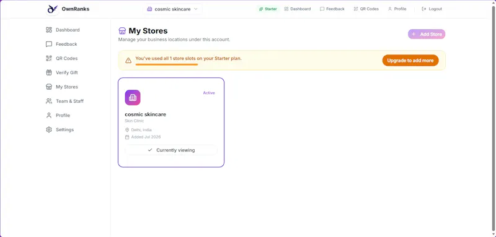Click the purple store icon on cosmic skincare card
The image size is (496, 237).
[x=133, y=98]
